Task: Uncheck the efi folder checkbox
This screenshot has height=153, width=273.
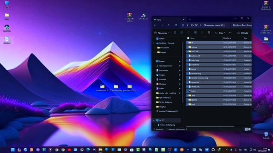Action: coord(187,42)
